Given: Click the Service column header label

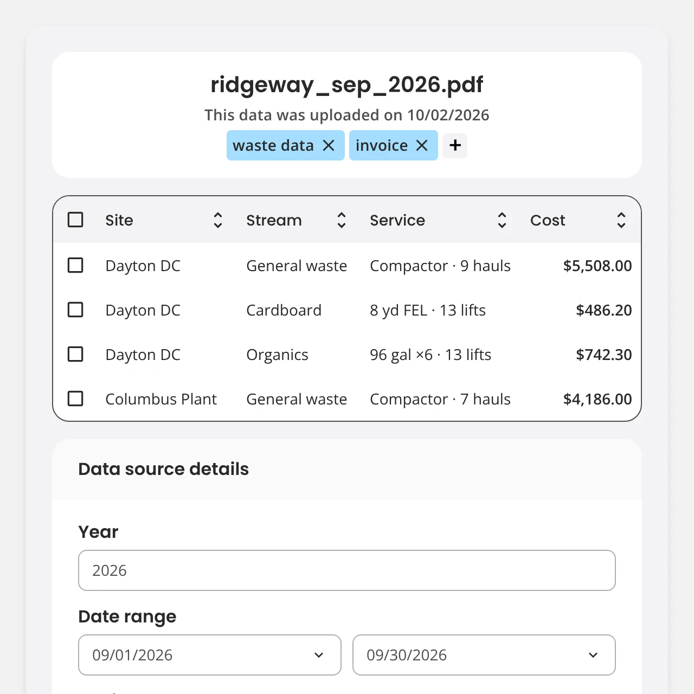Looking at the screenshot, I should tap(397, 220).
